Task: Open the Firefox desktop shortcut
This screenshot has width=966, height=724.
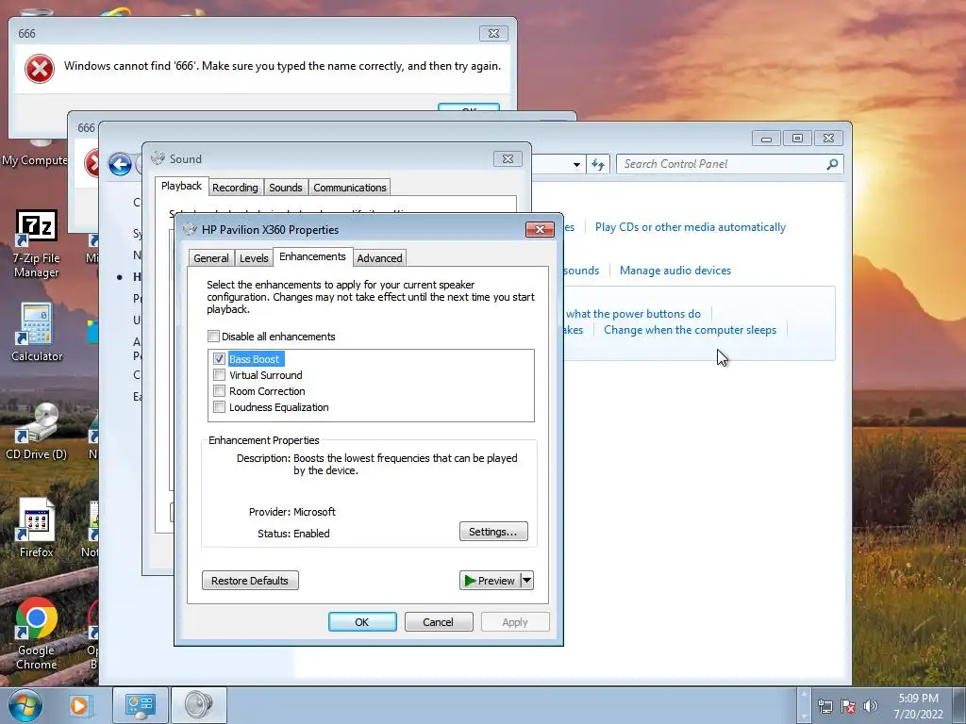Action: [37, 528]
